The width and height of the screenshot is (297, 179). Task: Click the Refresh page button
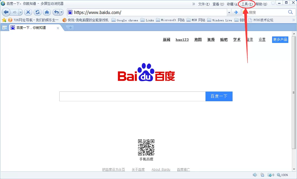pyautogui.click(x=38, y=12)
